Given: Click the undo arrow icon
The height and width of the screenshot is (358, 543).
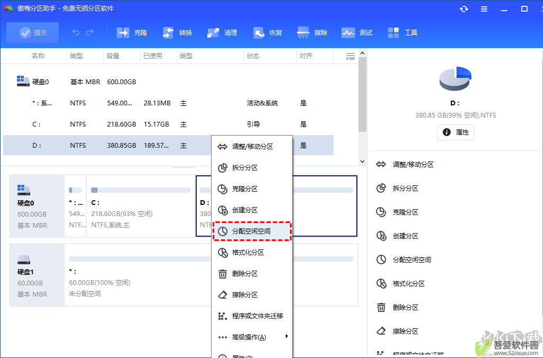Looking at the screenshot, I should click(x=75, y=32).
